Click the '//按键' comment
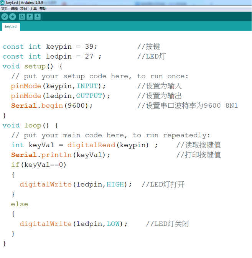The image size is (252, 258). (x=149, y=47)
